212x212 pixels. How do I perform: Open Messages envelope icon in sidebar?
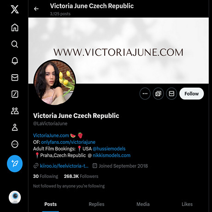point(15,77)
